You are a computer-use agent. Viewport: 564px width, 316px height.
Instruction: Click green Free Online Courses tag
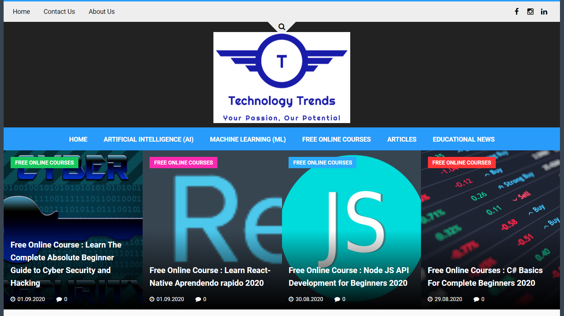tap(45, 163)
